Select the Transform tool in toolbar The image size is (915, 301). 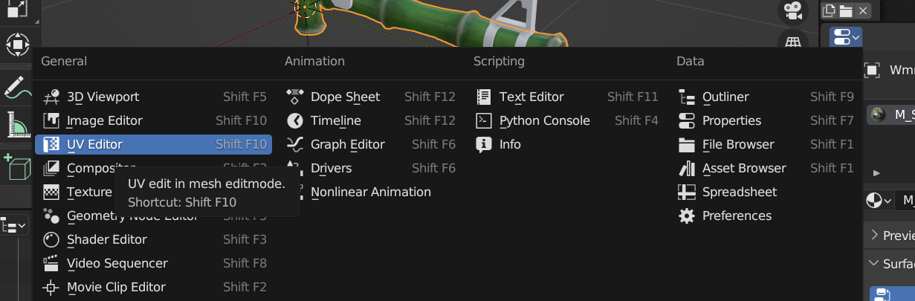[x=16, y=45]
